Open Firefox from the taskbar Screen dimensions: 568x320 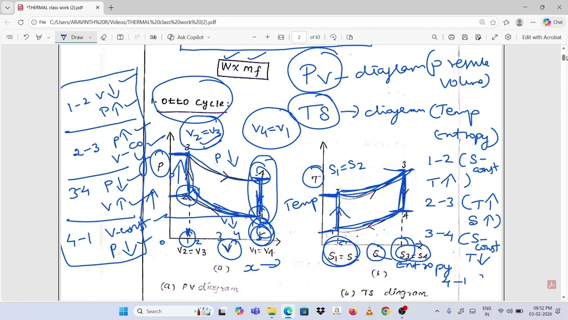[x=353, y=311]
